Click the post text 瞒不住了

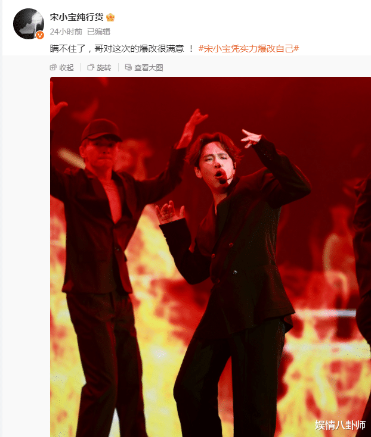[67, 49]
